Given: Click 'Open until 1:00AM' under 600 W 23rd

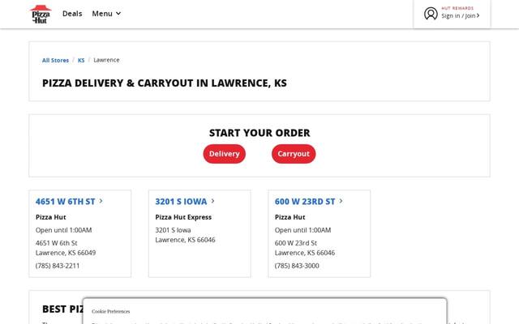Looking at the screenshot, I should click(302, 230).
